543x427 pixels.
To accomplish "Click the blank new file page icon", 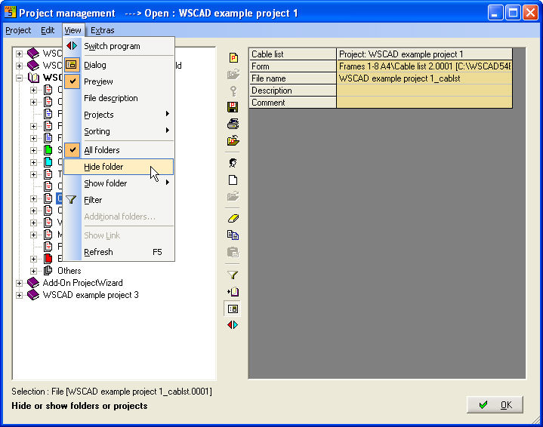I will click(x=233, y=180).
